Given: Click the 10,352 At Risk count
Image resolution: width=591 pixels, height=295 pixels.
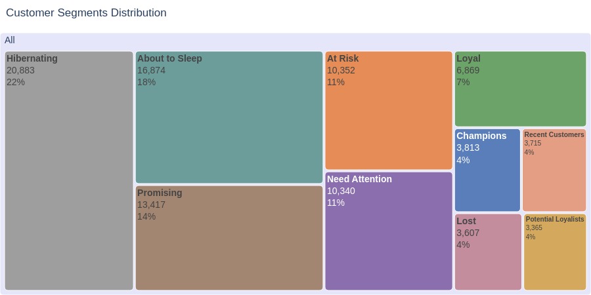Looking at the screenshot, I should 341,70.
